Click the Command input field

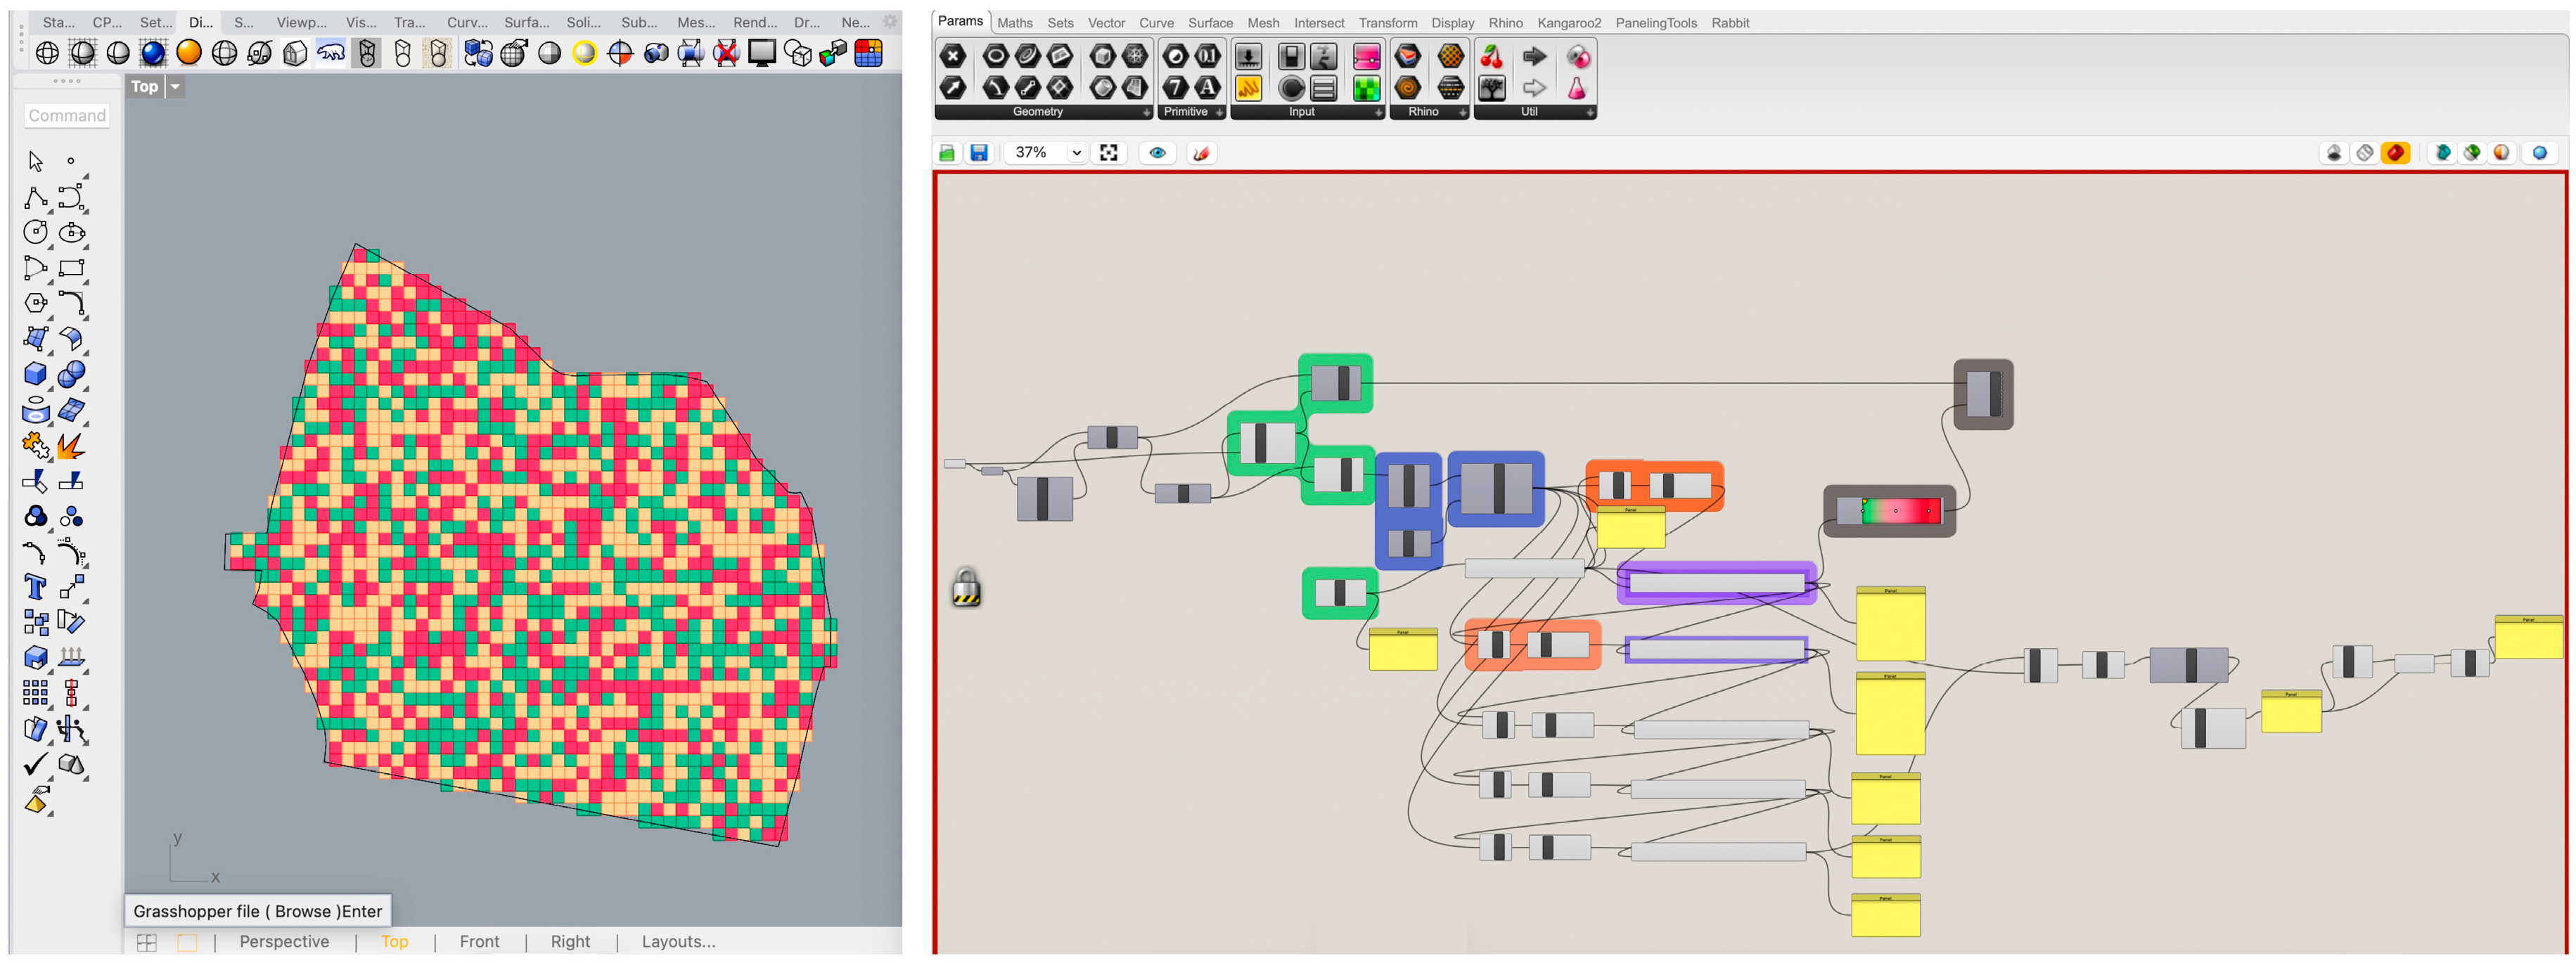[x=67, y=115]
